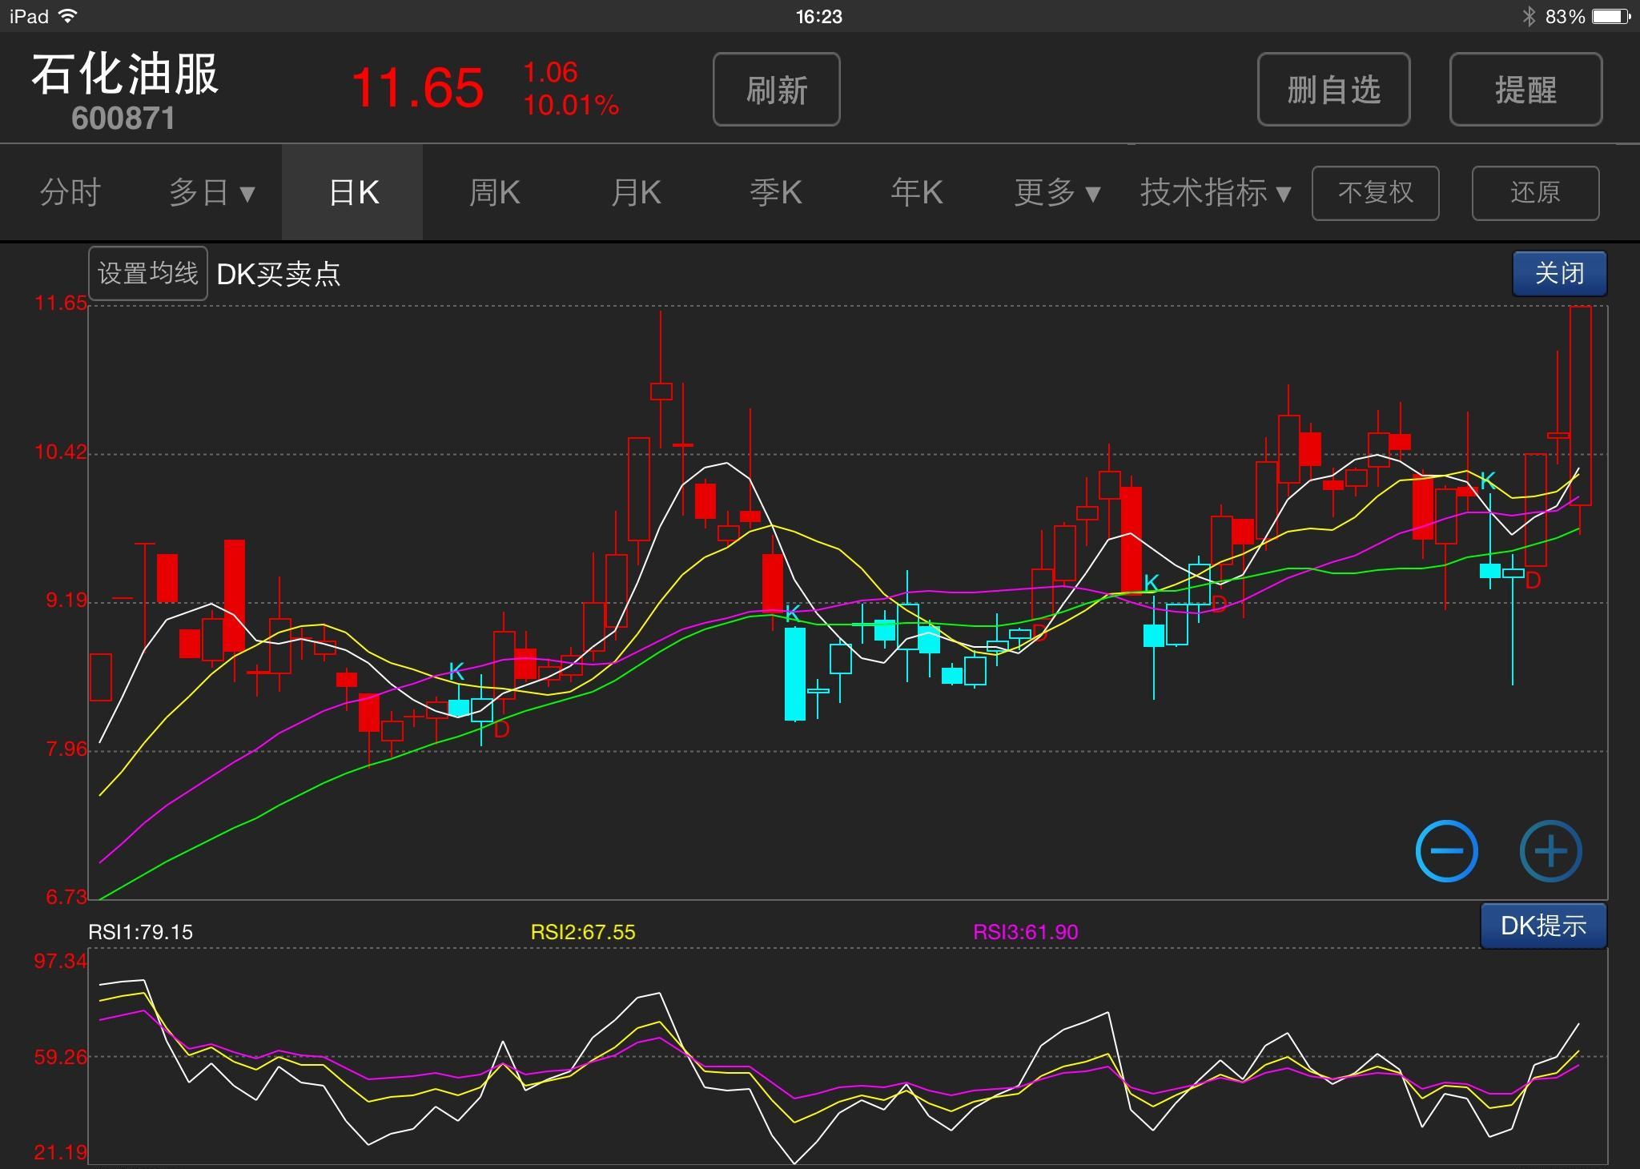
Task: Tap the 16:23 clock in status bar
Action: pos(819,16)
